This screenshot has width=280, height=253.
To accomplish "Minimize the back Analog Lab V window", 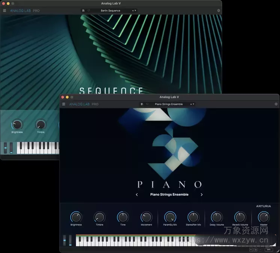I will tap(8, 3).
